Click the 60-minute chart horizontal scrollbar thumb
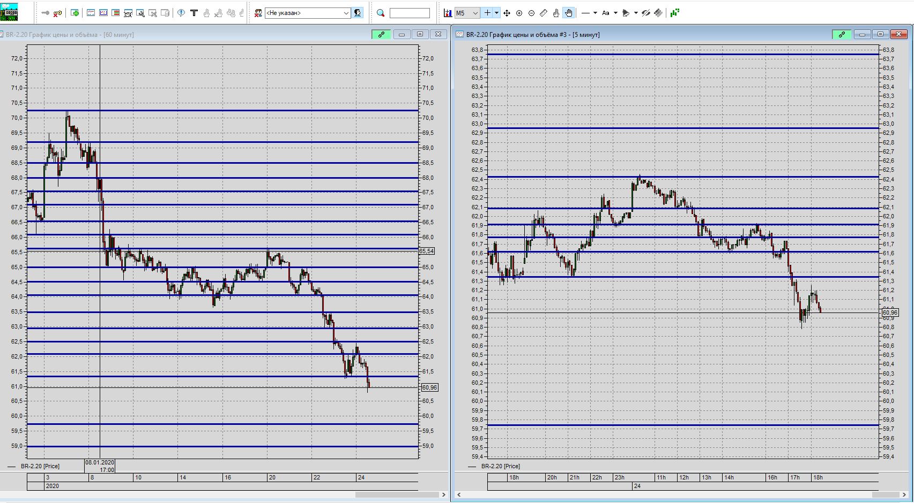This screenshot has width=914, height=503. click(x=397, y=495)
